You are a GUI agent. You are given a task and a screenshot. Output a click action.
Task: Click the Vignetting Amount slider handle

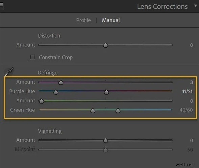click(x=105, y=140)
